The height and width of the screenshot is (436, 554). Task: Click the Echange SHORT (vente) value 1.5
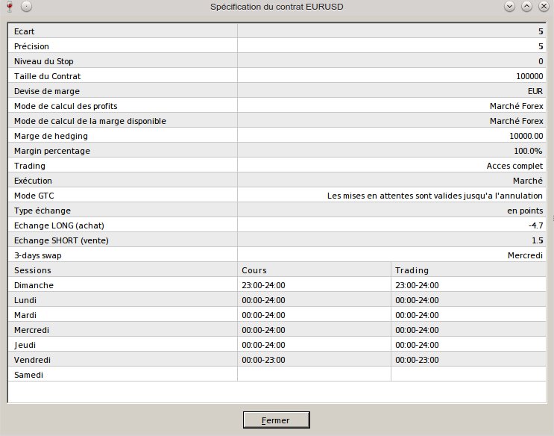click(537, 240)
